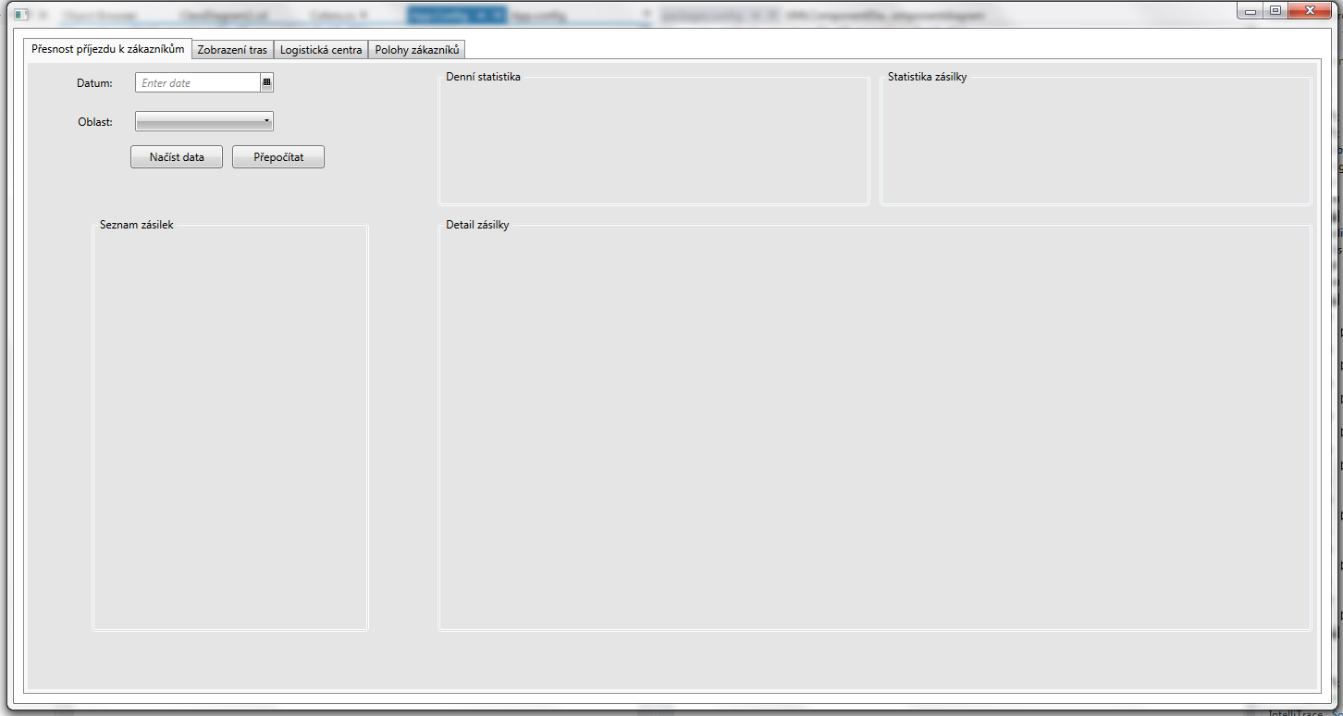This screenshot has width=1343, height=716.
Task: Focus the Datum 'Enter date' field
Action: [198, 83]
